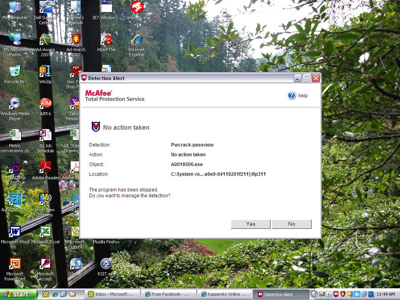Select the AutoCAD 2002 shortcut
This screenshot has height=300, width=400.
[15, 203]
